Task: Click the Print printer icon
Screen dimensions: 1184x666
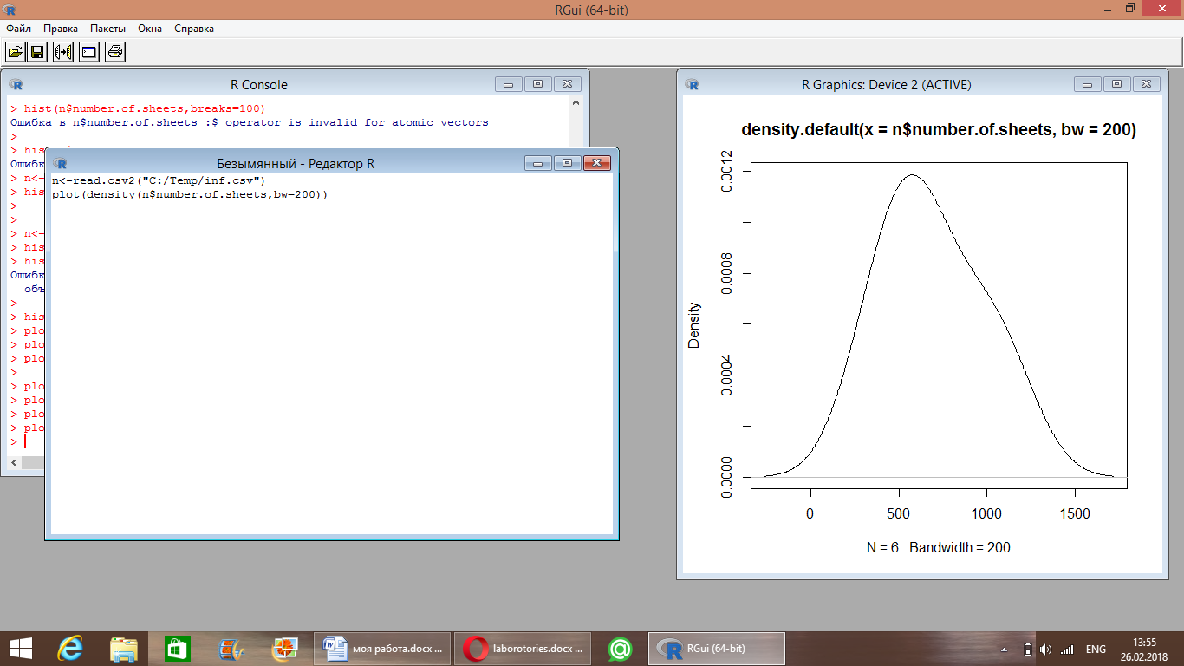Action: (x=115, y=53)
